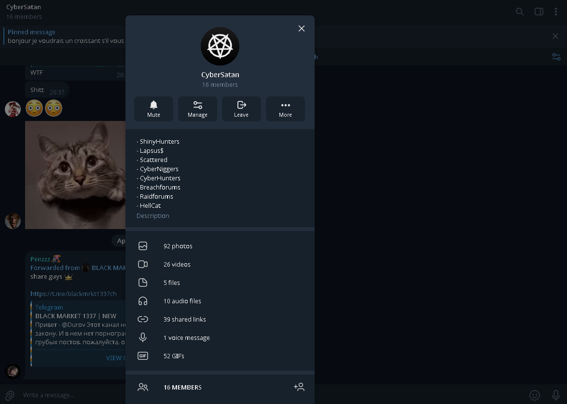Click the 16 members subtitle in panel
The image size is (567, 404).
pyautogui.click(x=220, y=84)
